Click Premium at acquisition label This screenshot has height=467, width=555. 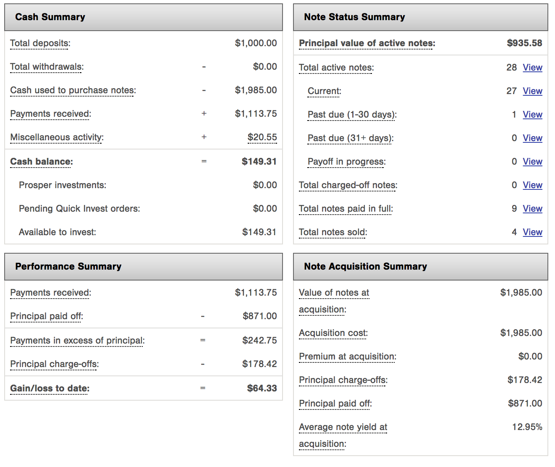(348, 357)
